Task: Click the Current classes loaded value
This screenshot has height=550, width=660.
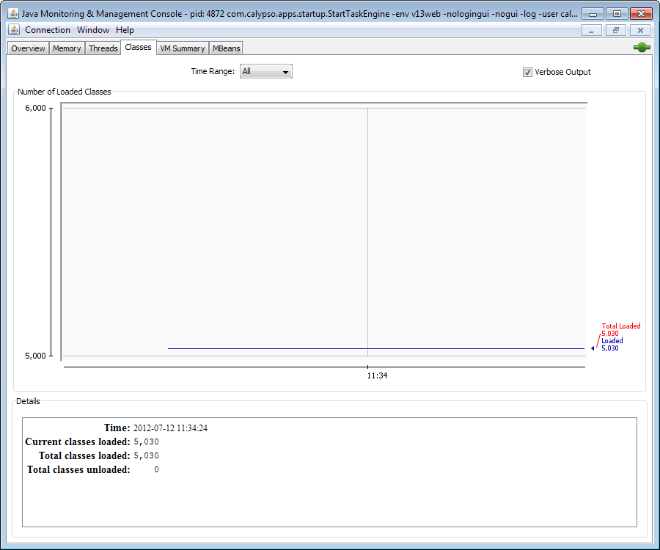Action: (x=146, y=442)
